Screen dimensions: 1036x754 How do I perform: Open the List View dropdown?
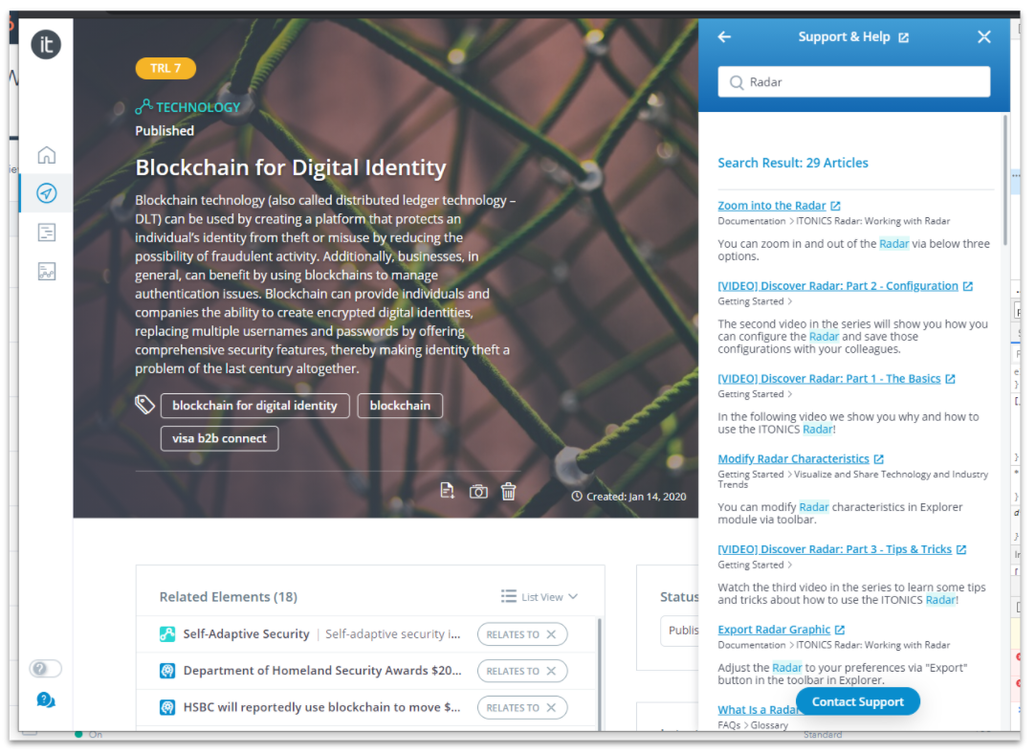click(x=540, y=597)
